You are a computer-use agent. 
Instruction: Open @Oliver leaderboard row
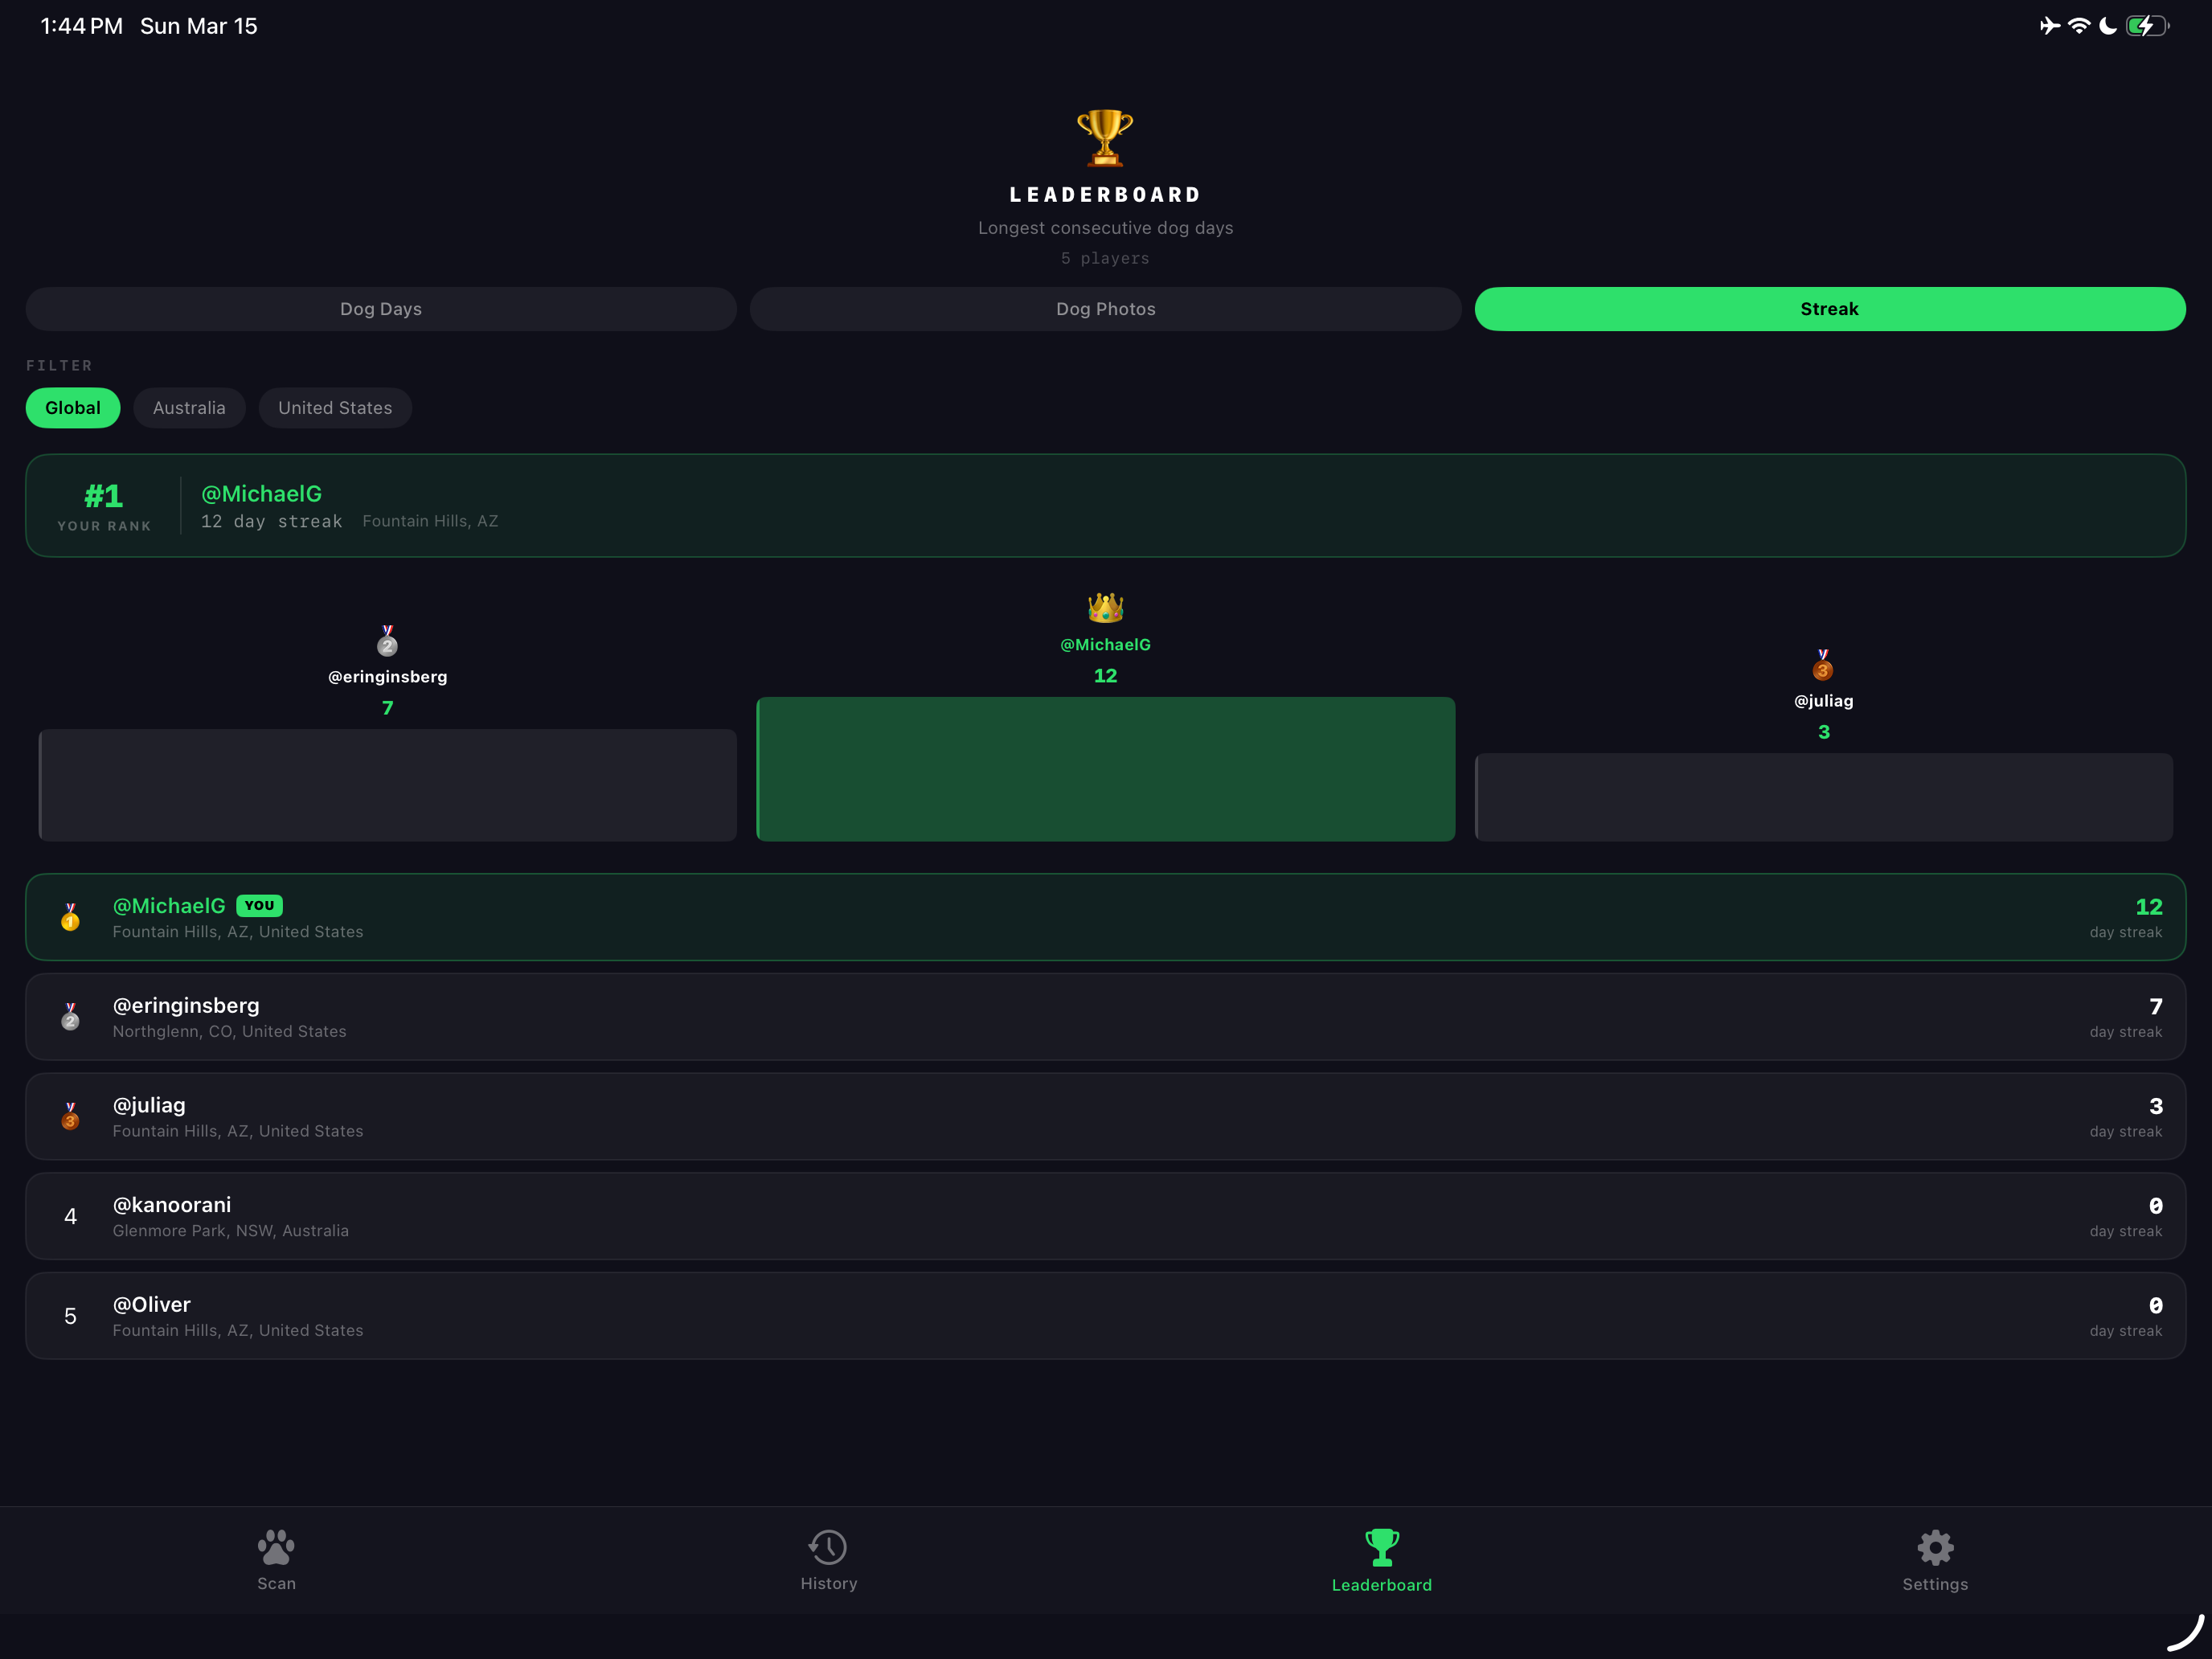1106,1316
